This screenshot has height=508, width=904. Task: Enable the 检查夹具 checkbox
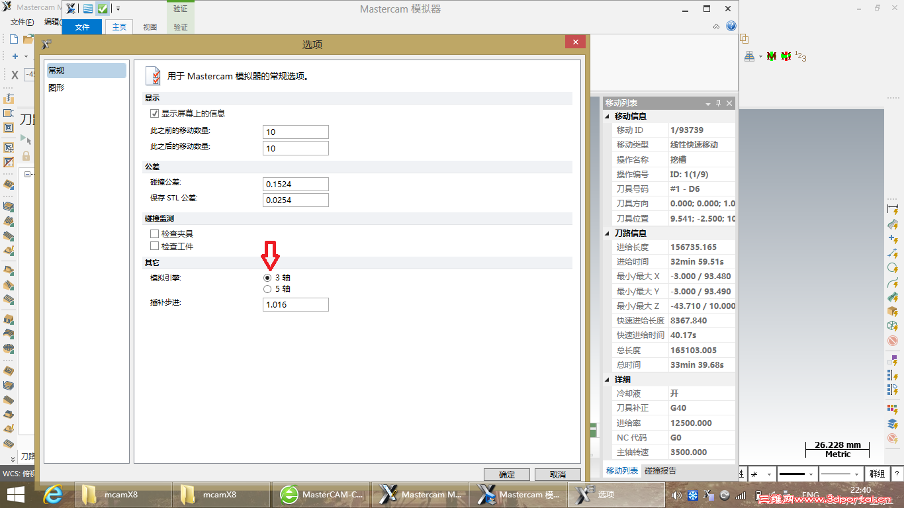155,233
